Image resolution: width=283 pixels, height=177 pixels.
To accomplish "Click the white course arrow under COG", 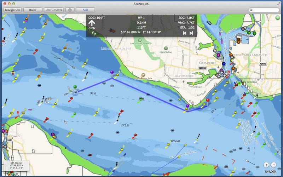I will (x=92, y=23).
